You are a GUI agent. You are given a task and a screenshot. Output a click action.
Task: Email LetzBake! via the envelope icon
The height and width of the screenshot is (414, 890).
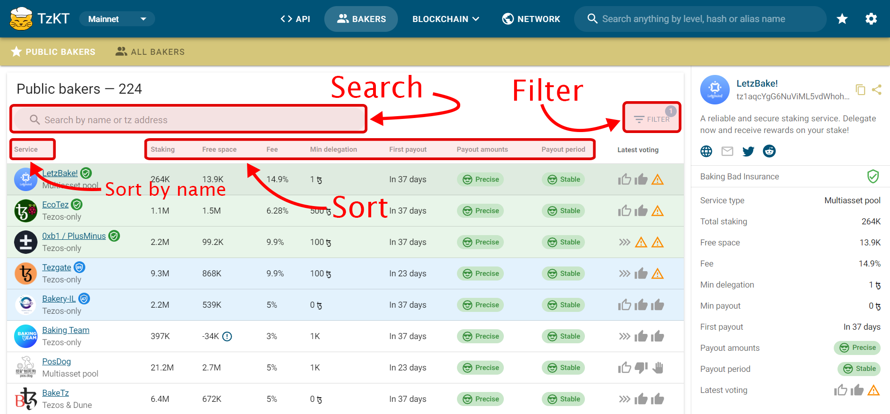point(727,151)
